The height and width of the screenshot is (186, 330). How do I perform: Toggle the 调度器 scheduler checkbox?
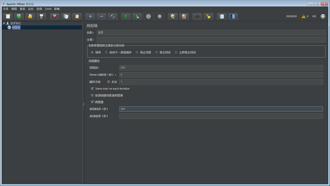pyautogui.click(x=92, y=102)
